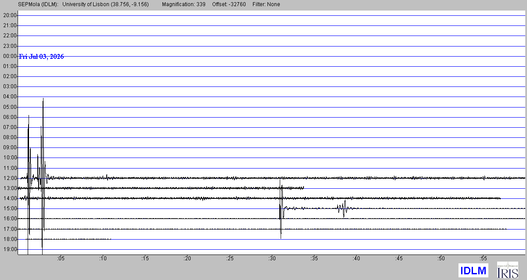Select the 15:00 hour label
Image resolution: width=527 pixels, height=280 pixels.
coord(10,208)
